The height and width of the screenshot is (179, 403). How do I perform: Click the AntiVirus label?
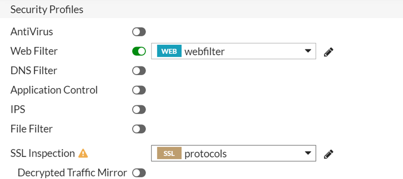tap(32, 32)
